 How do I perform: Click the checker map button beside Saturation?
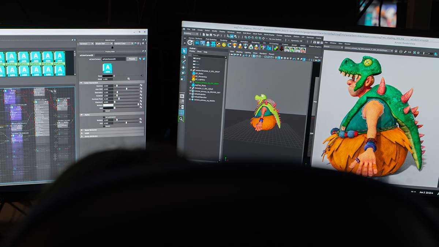[x=141, y=92]
